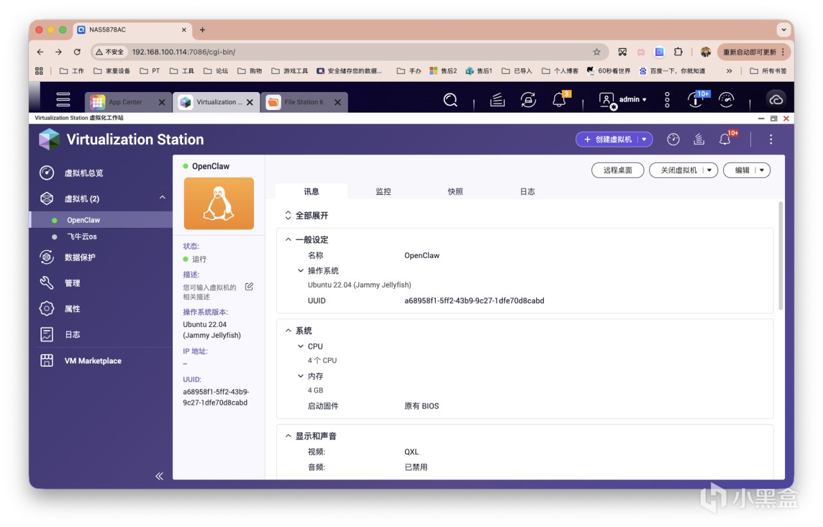
Task: Open the Chrome tab search dropdown
Action: pyautogui.click(x=783, y=30)
